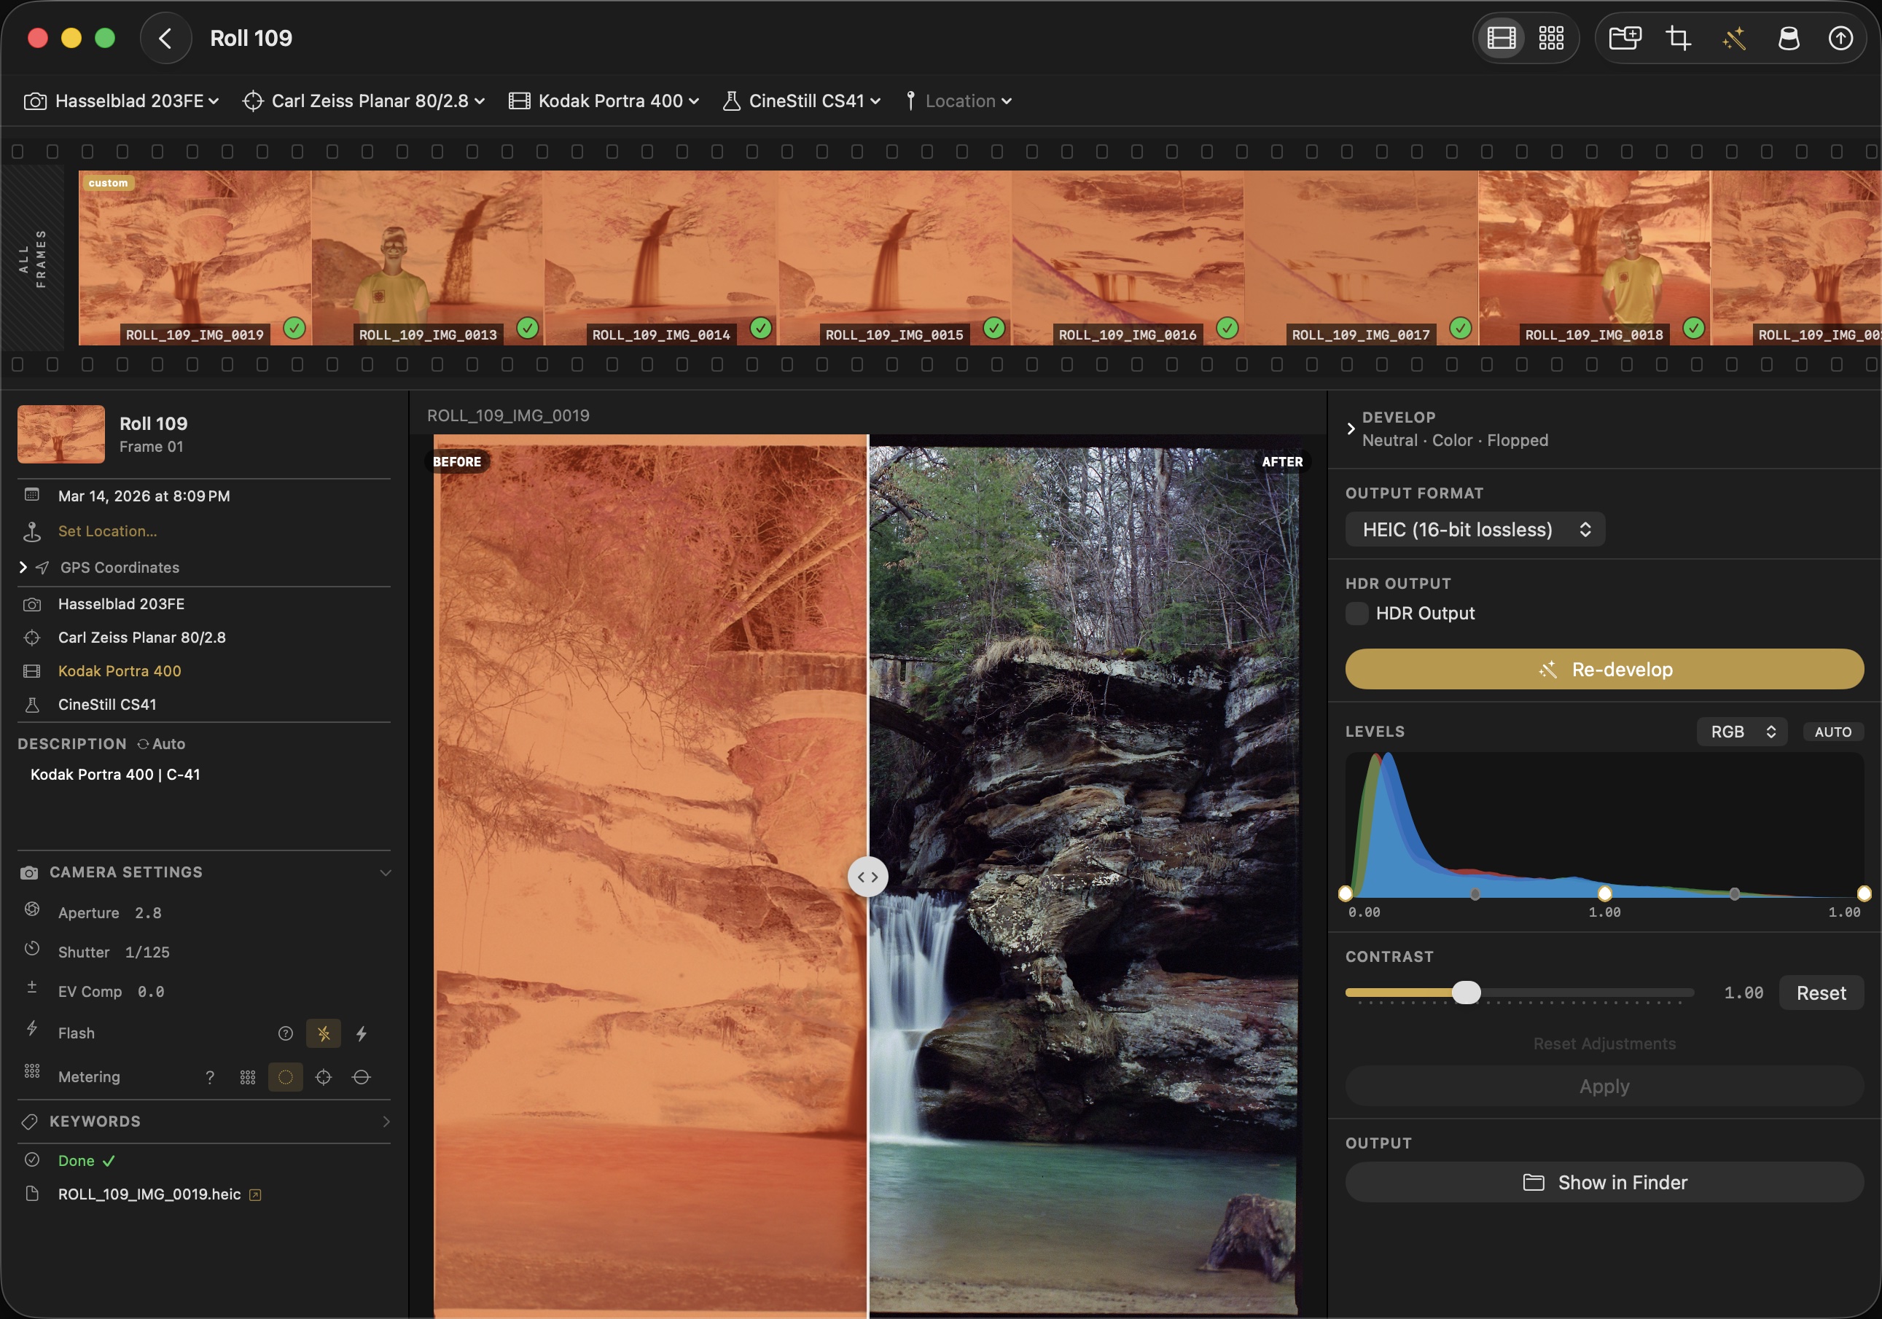This screenshot has width=1882, height=1319.
Task: Collapse the Camera Settings section
Action: pos(386,872)
